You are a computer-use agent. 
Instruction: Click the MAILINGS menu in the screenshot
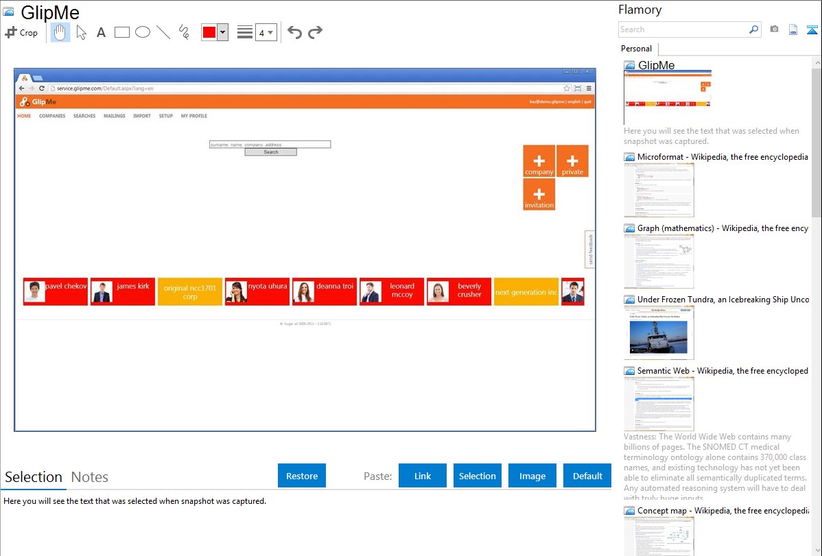pos(115,116)
